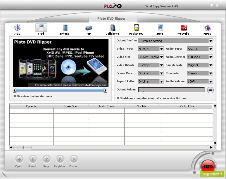Open the Video Size dropdown
Image resolution: width=226 pixels, height=179 pixels.
click(x=162, y=57)
